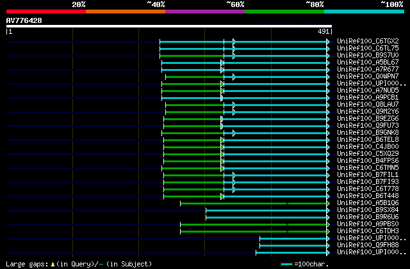
Task: Click the end arrowhead of the UniRef100_B6T448 alignment
Action: (328, 196)
